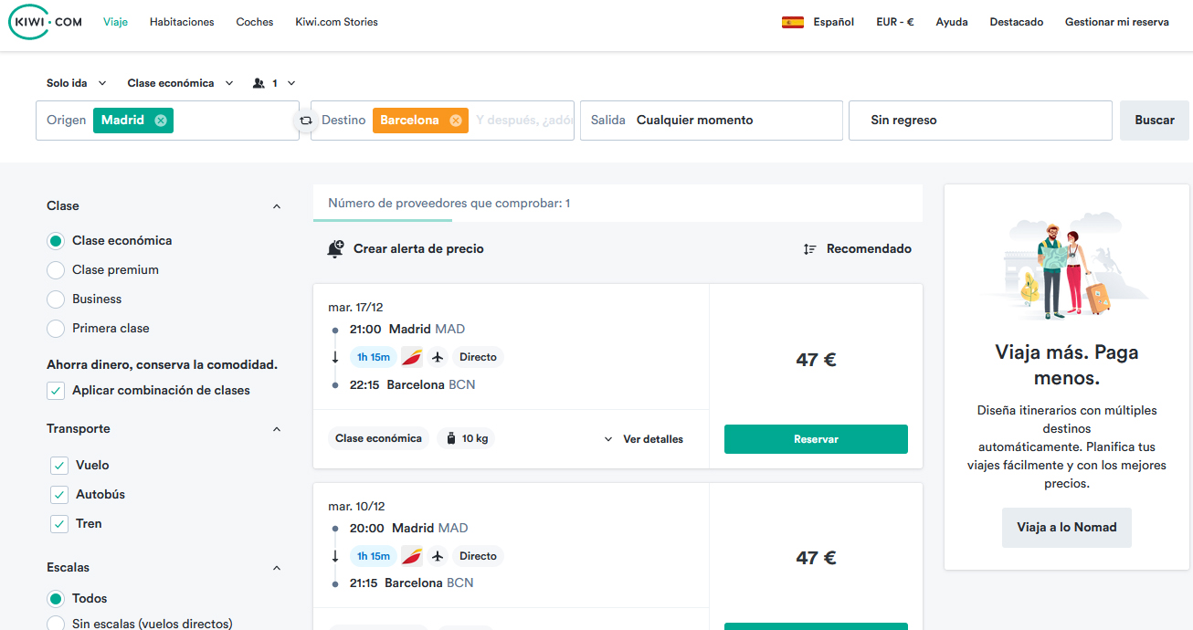The height and width of the screenshot is (630, 1193).
Task: Click the price alert bell icon
Action: (x=335, y=248)
